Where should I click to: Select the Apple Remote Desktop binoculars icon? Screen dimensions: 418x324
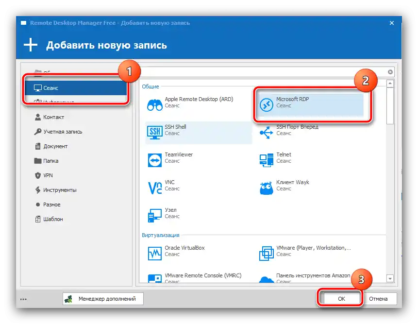coord(154,105)
